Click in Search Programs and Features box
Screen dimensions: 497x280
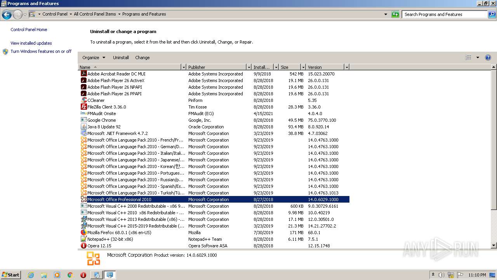point(444,14)
